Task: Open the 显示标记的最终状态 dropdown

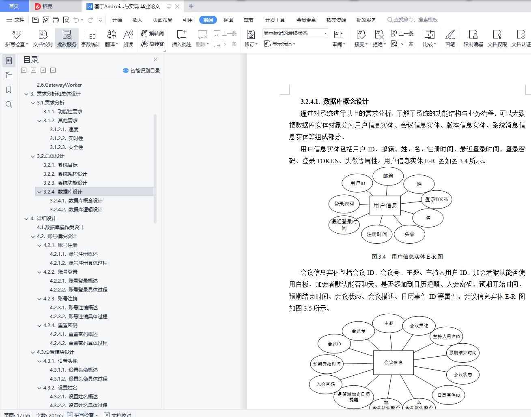Action: click(x=295, y=33)
